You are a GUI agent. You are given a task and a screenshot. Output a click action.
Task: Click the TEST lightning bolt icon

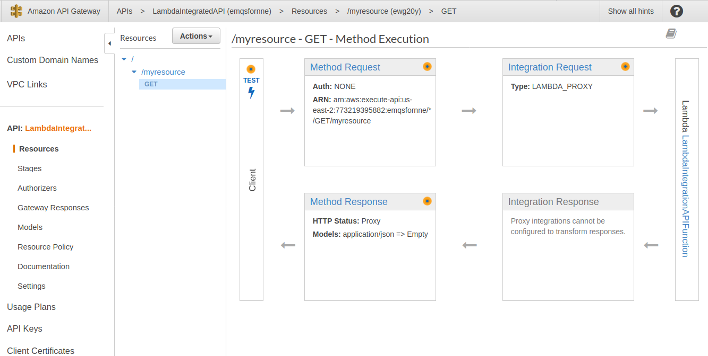pyautogui.click(x=251, y=92)
